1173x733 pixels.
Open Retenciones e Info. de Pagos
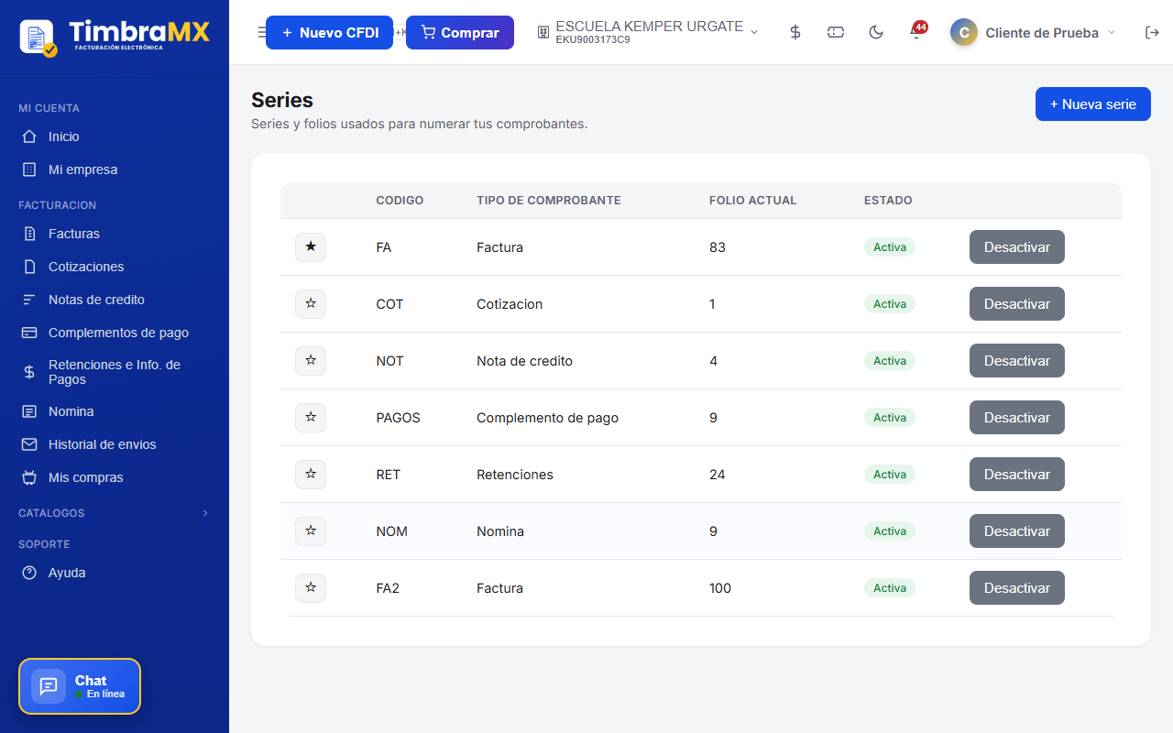[115, 372]
